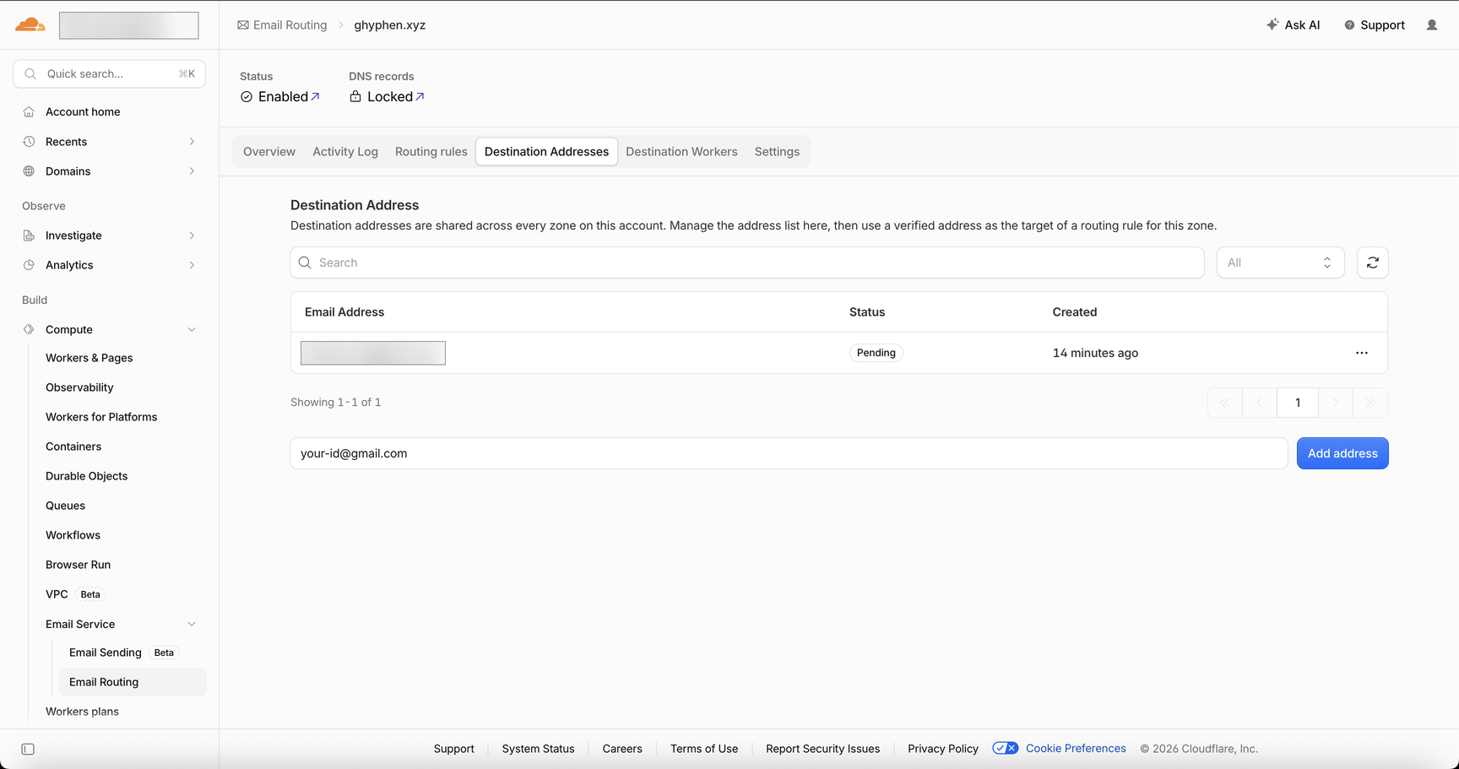Toggle the sidebar collapse icon
The width and height of the screenshot is (1459, 769).
point(28,749)
